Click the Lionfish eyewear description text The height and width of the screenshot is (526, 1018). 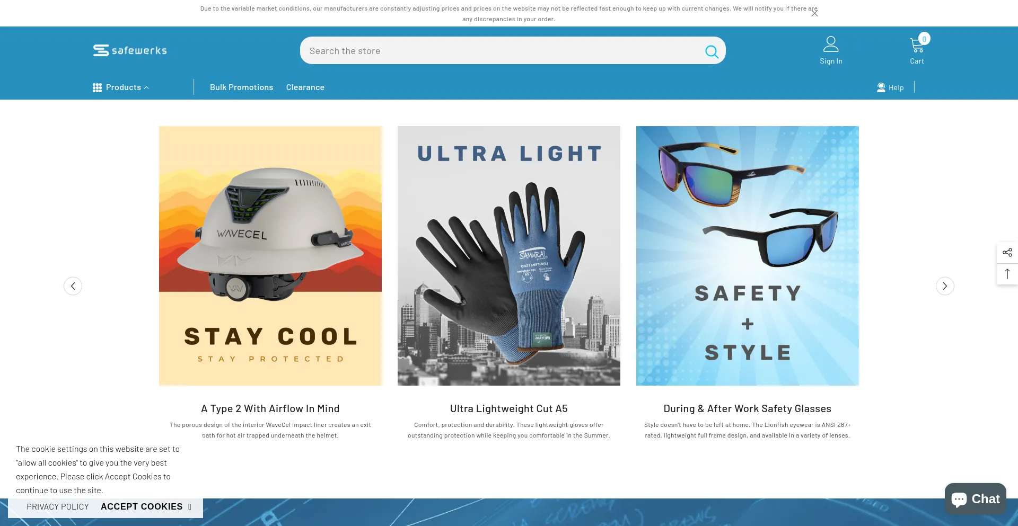748,430
